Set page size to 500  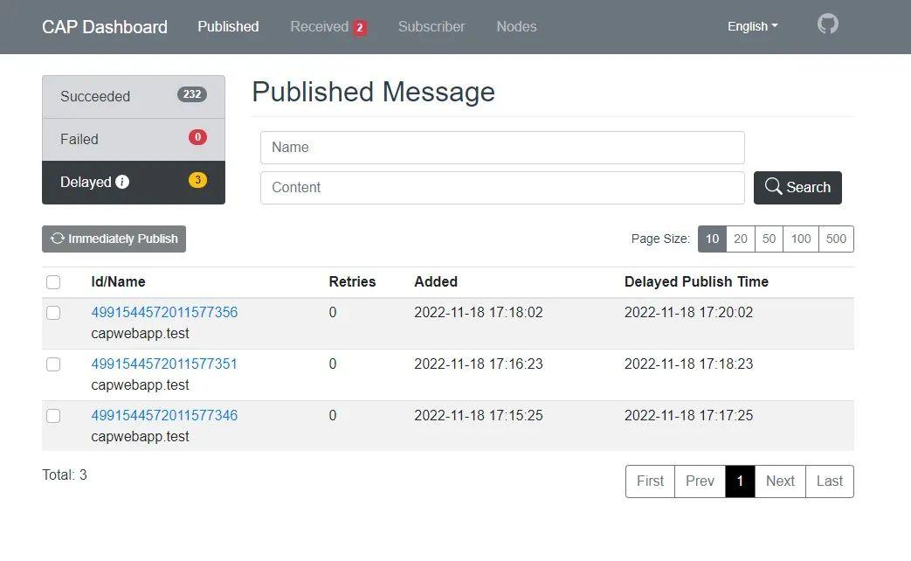point(836,239)
